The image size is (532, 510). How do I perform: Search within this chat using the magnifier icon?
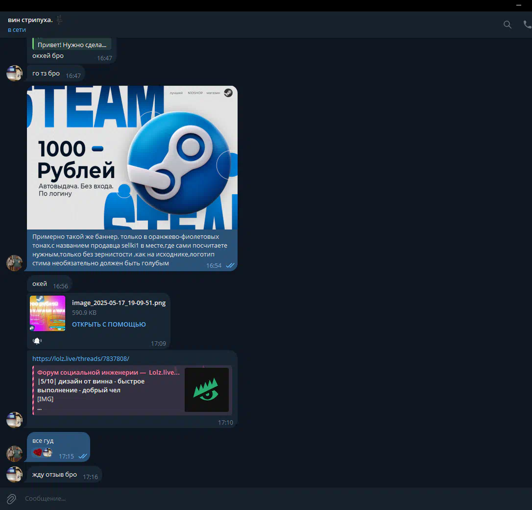[x=507, y=25]
